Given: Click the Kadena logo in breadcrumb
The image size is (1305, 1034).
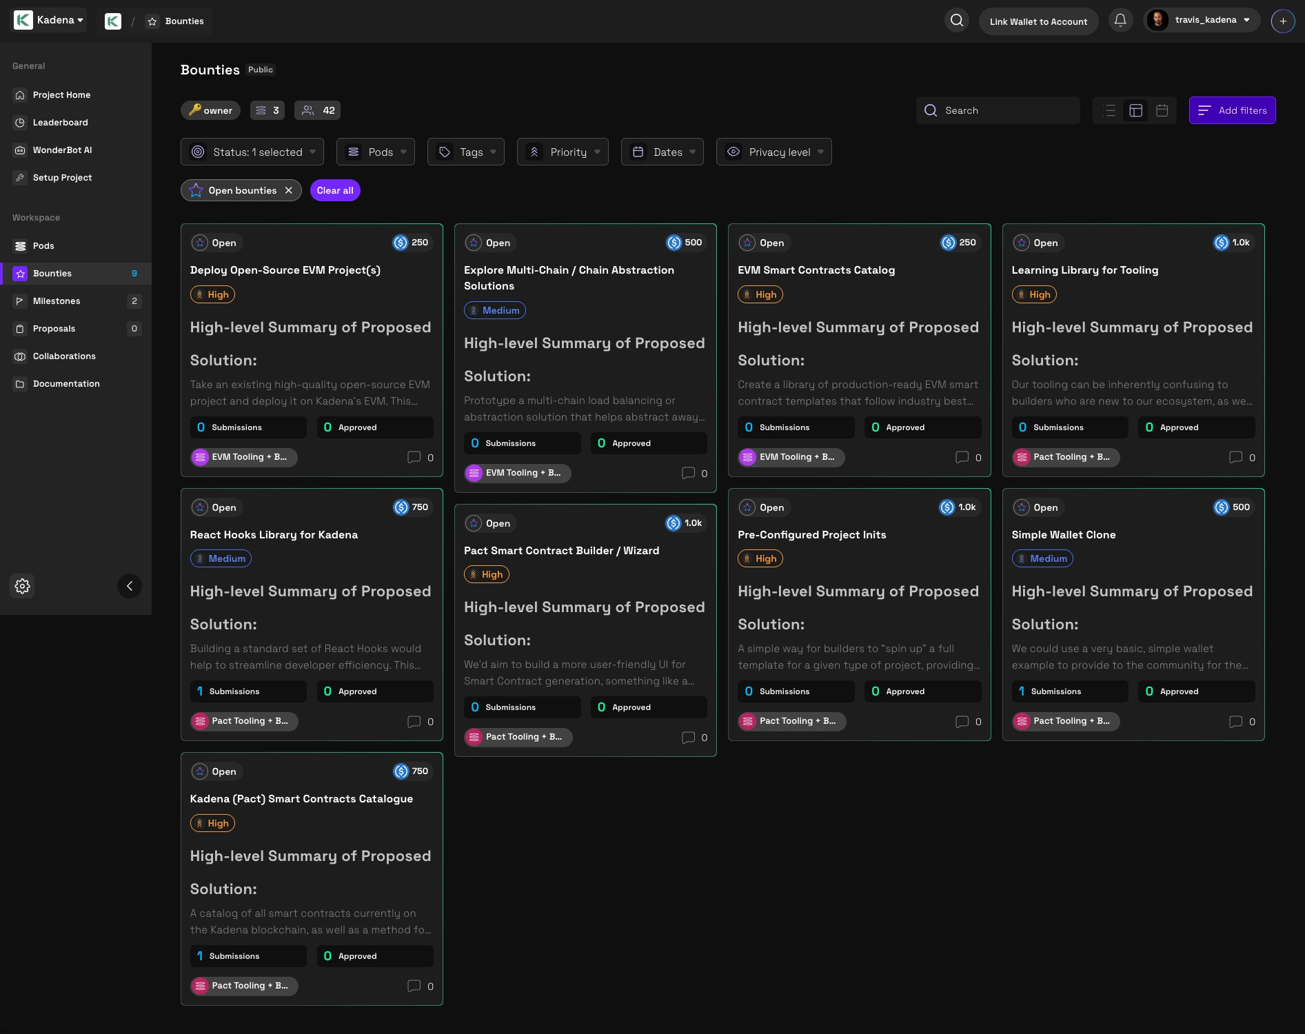Looking at the screenshot, I should tap(113, 21).
